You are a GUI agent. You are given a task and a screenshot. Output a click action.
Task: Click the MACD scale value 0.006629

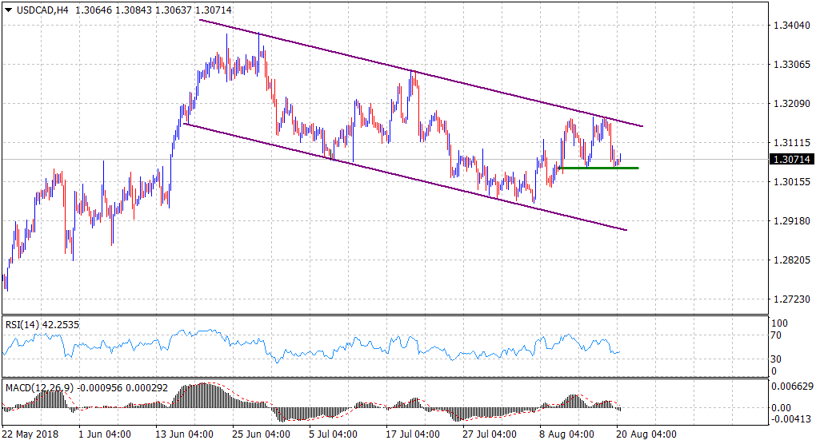point(790,387)
